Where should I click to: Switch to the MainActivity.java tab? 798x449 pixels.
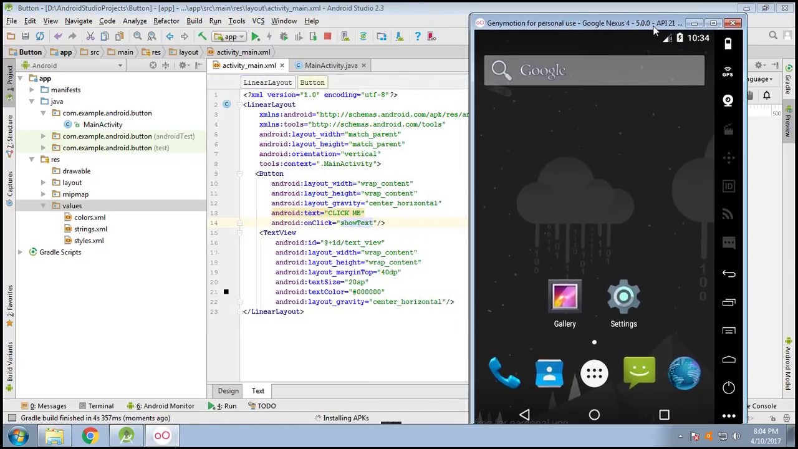pyautogui.click(x=331, y=65)
